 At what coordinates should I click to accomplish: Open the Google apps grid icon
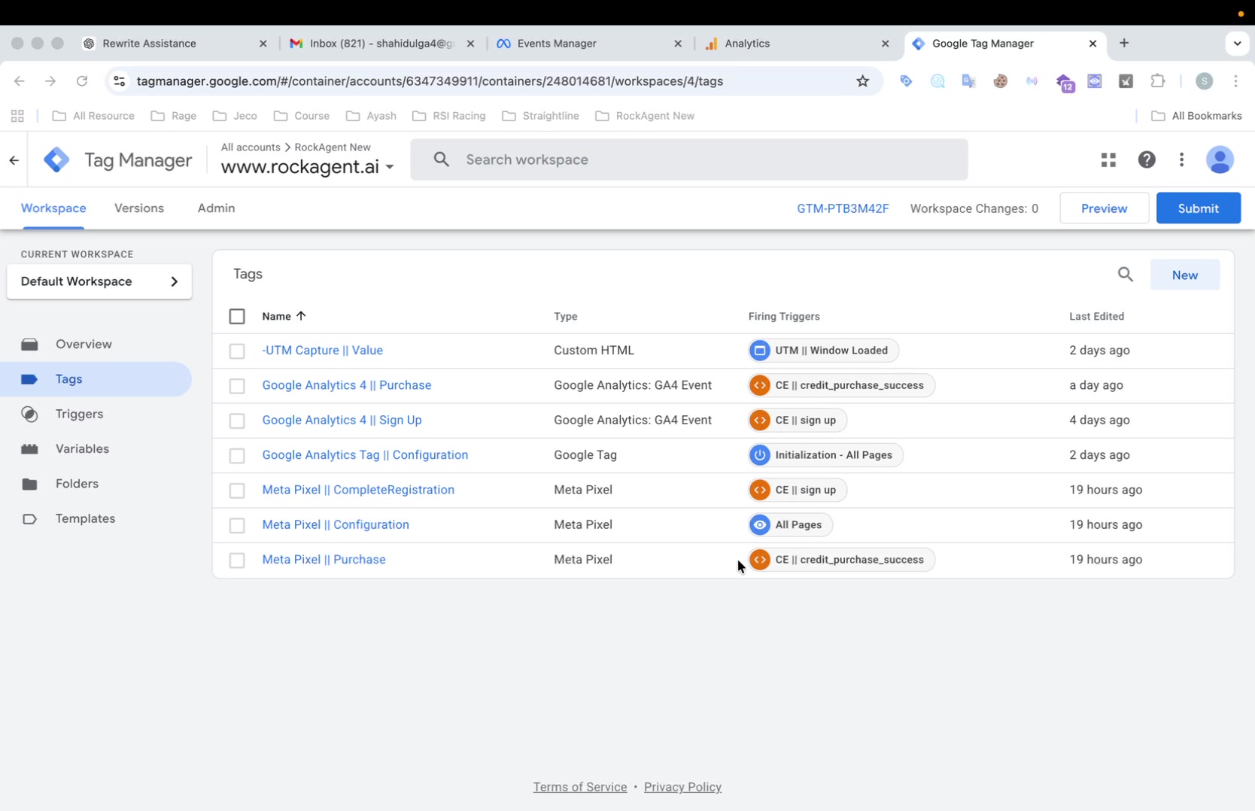pos(1108,159)
